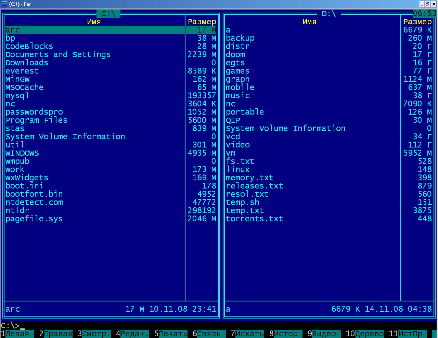Select the WINDOWS folder in left panel
The width and height of the screenshot is (438, 338).
pos(22,153)
